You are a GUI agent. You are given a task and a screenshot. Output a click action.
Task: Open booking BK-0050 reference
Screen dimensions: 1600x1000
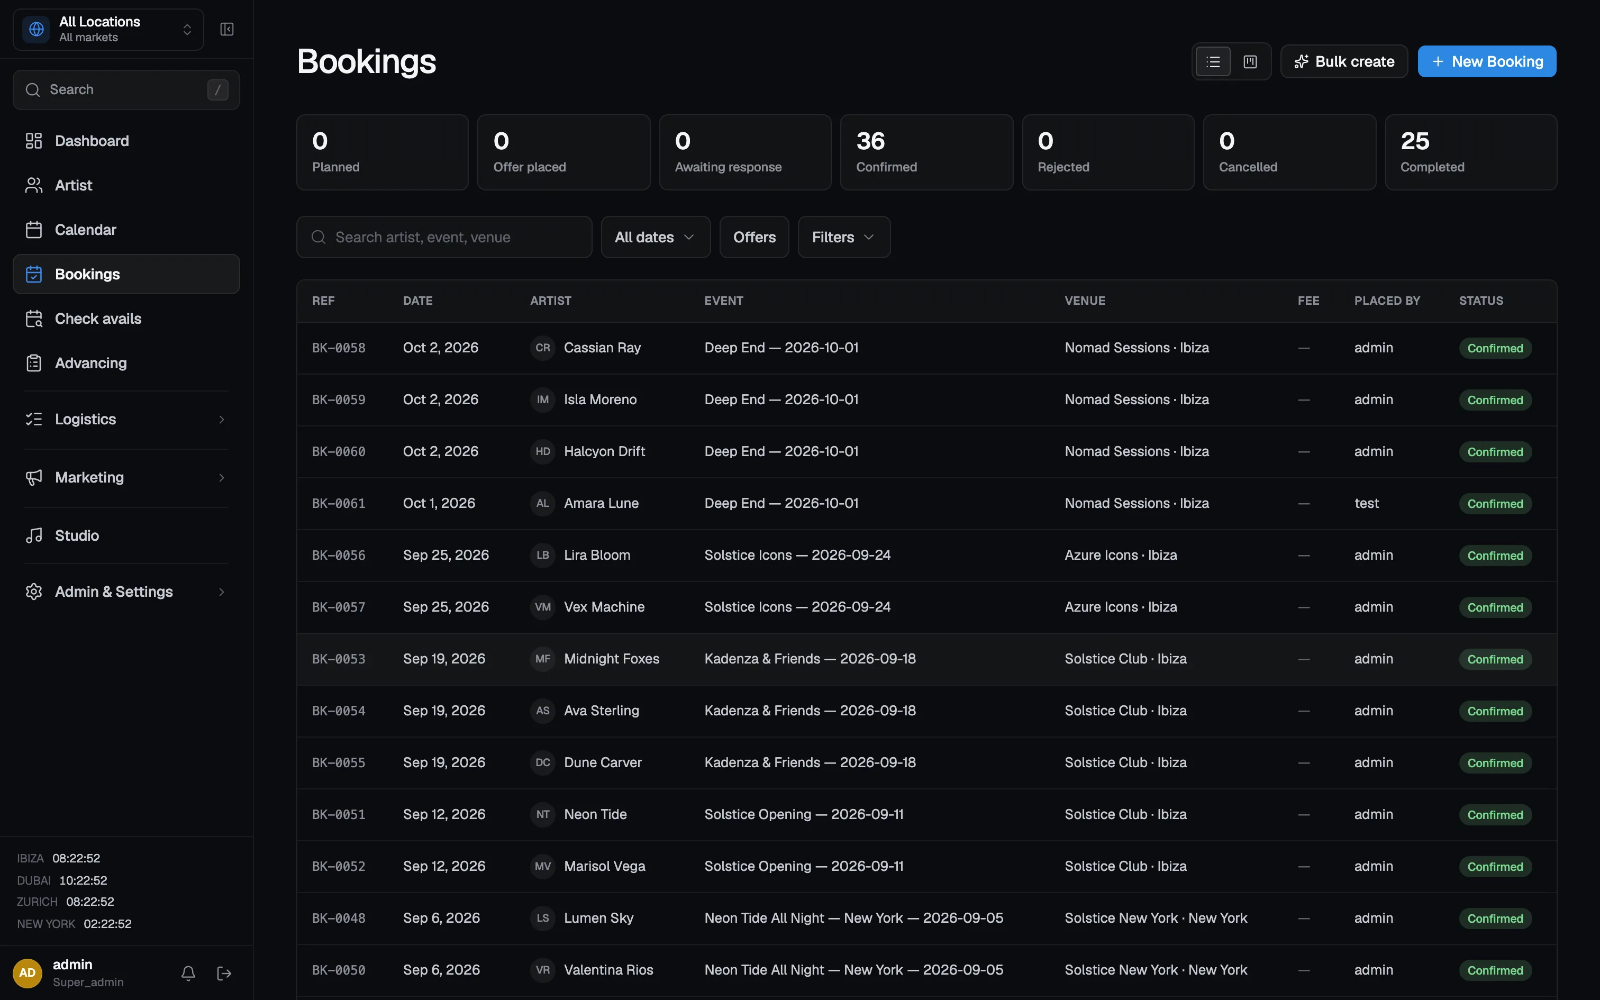(339, 970)
